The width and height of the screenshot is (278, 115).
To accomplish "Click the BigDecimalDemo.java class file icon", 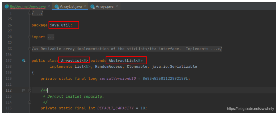I will tap(7, 7).
